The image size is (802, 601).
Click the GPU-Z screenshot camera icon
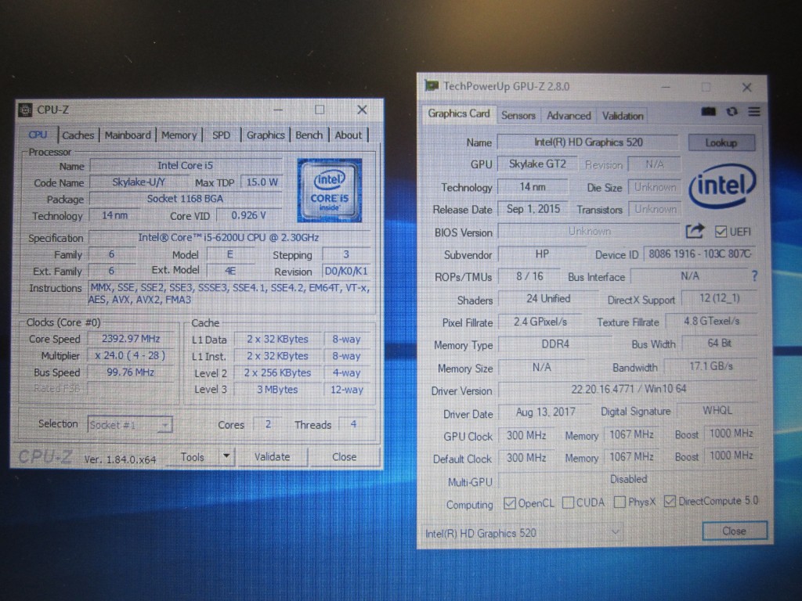(x=709, y=112)
